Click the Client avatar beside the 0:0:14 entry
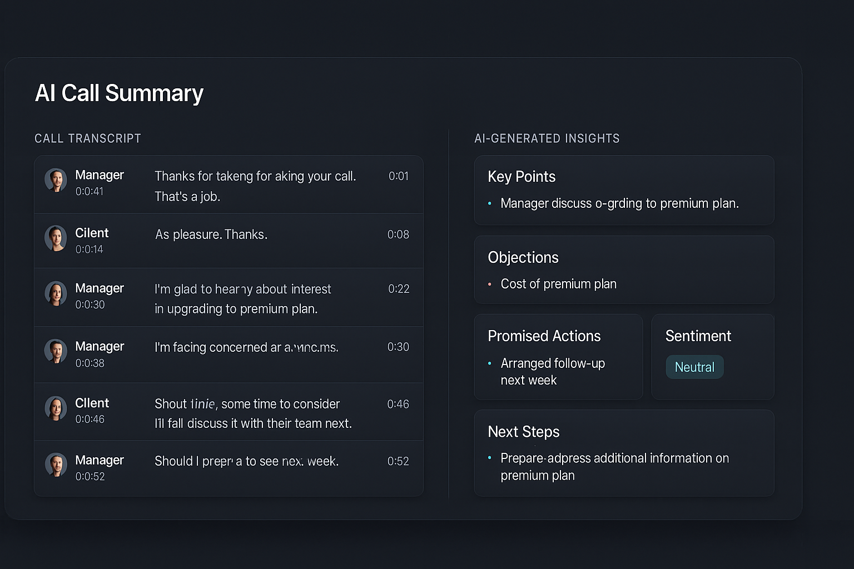This screenshot has height=569, width=854. 56,238
